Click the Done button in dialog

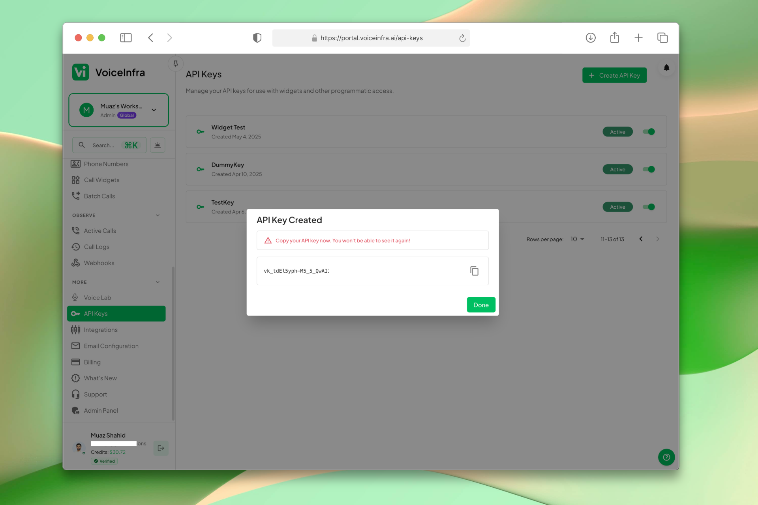[481, 305]
